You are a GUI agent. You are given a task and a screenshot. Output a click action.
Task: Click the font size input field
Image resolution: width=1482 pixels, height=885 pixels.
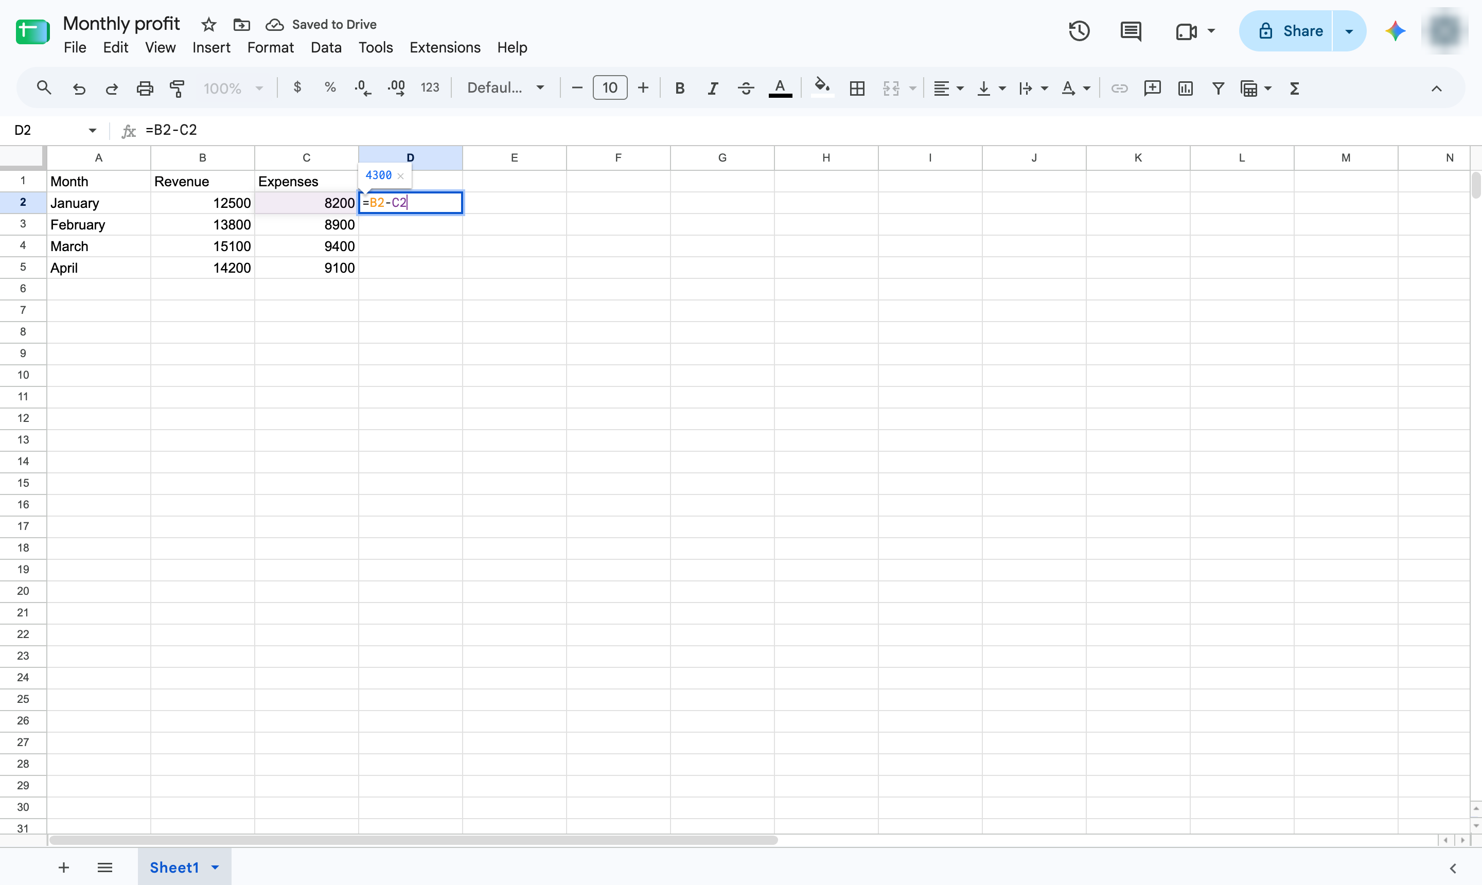[x=609, y=87]
